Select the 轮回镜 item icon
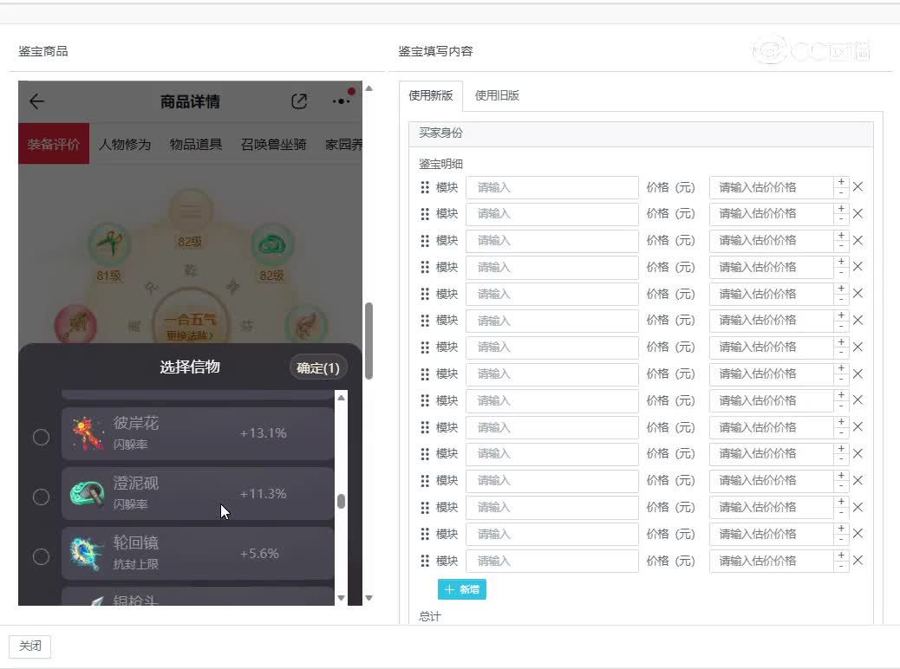The image size is (900, 669). click(87, 554)
